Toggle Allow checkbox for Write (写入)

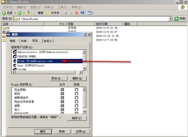(62, 110)
